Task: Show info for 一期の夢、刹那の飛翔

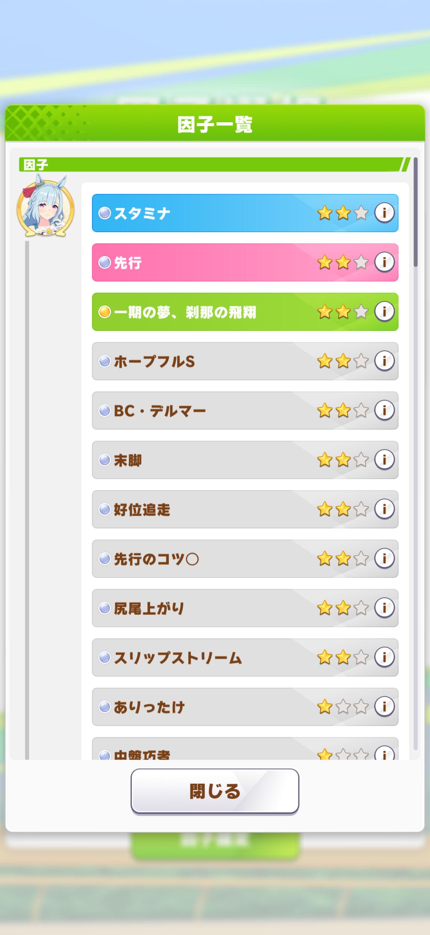Action: click(384, 311)
